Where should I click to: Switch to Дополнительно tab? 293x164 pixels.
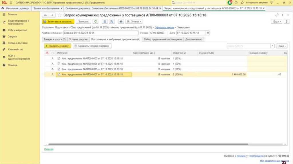coord(194,39)
